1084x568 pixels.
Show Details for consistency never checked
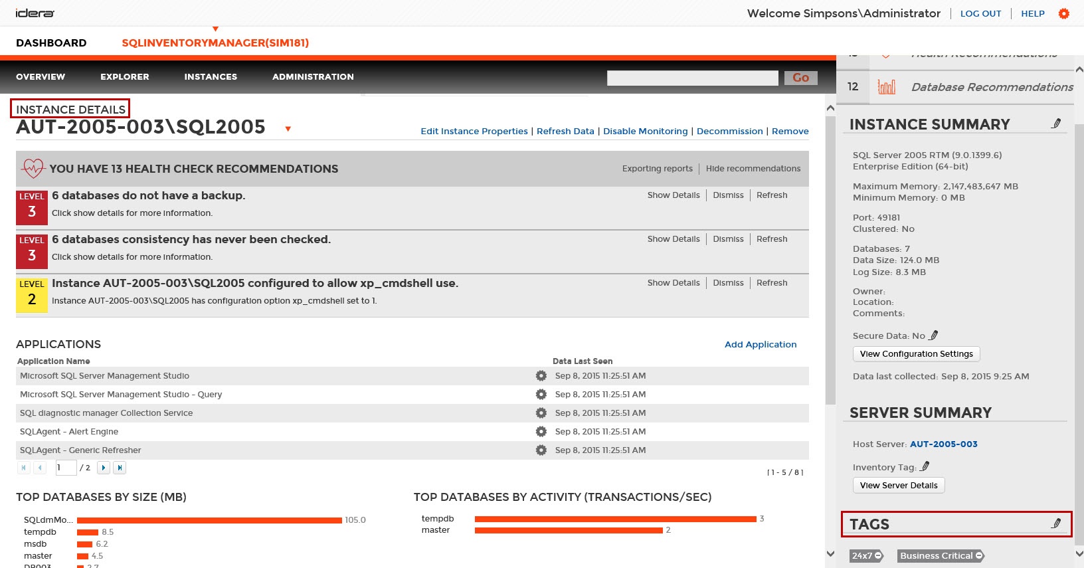click(x=674, y=239)
